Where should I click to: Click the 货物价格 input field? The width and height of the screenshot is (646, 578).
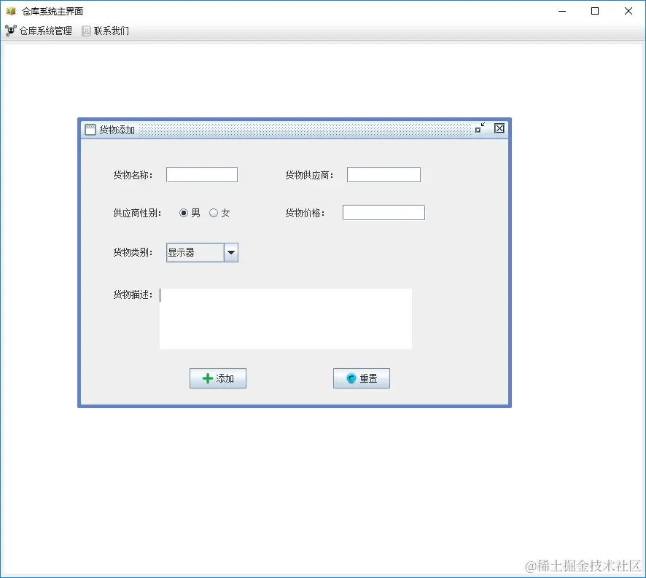(384, 213)
